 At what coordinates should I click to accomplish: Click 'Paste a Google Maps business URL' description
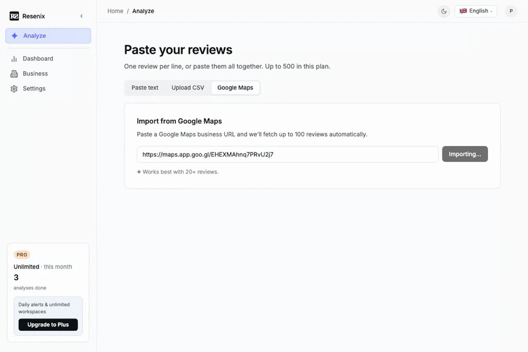(x=252, y=134)
